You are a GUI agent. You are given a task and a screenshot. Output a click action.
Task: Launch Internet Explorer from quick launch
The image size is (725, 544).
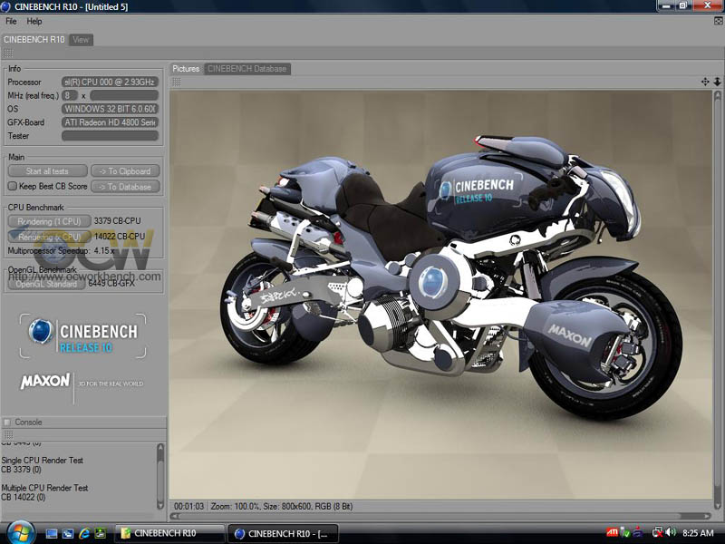click(x=84, y=533)
